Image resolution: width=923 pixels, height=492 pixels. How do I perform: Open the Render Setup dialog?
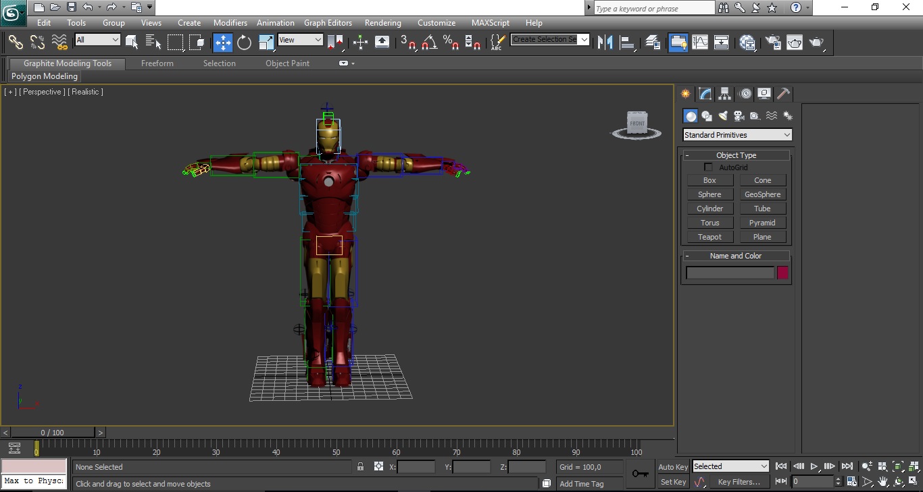pyautogui.click(x=773, y=42)
